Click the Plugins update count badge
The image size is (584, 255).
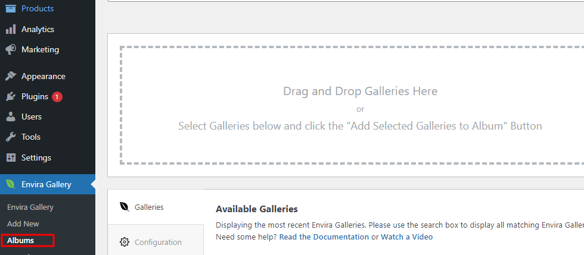click(x=57, y=96)
